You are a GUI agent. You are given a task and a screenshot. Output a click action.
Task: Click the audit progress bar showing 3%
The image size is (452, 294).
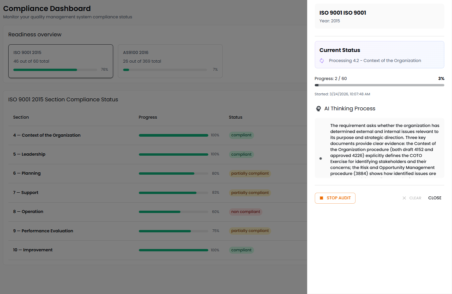[x=379, y=85]
